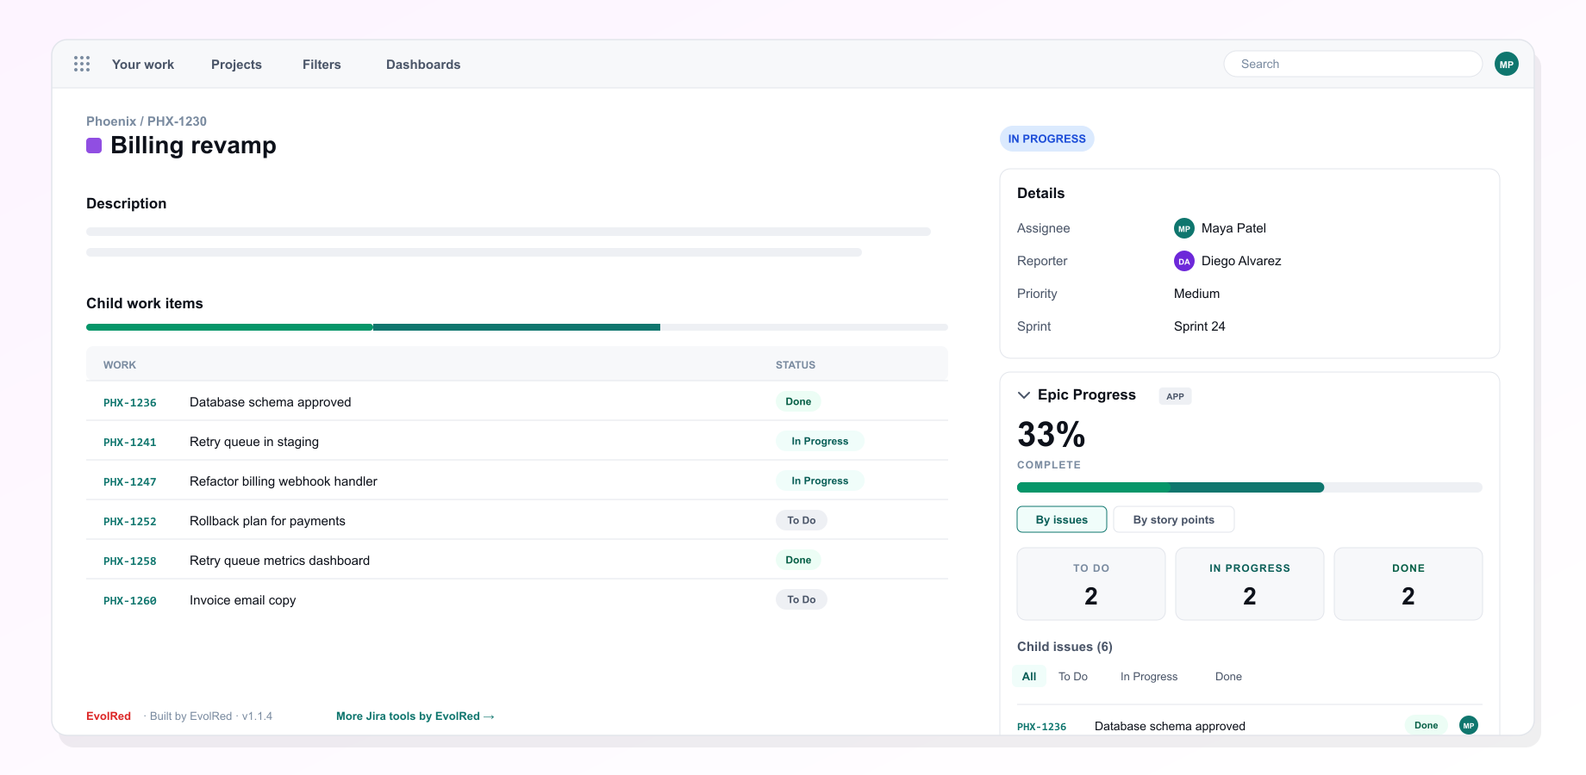Click the Epic Progress completion bar

(1250, 487)
